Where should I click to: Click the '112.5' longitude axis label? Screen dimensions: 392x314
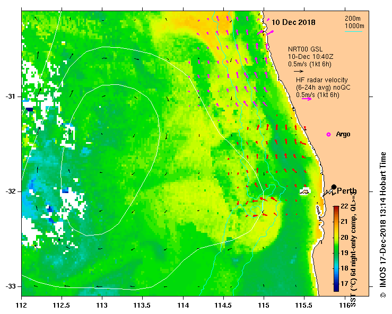click(x=62, y=306)
